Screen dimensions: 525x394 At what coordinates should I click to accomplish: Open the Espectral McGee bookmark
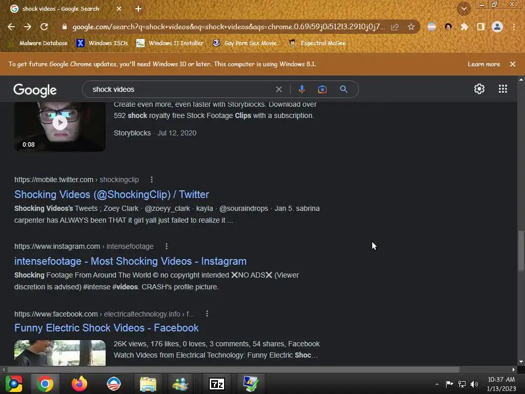point(317,43)
